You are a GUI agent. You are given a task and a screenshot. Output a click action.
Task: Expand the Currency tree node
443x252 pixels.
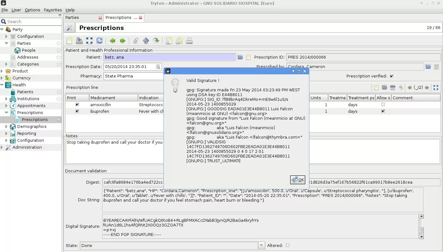point(2,78)
